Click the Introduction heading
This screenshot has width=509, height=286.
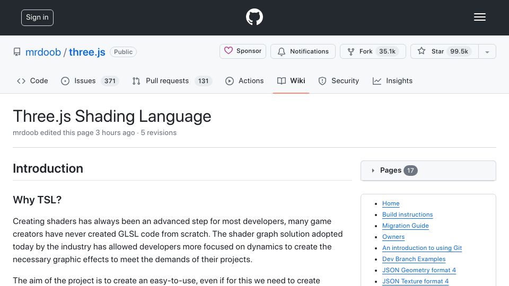[x=48, y=168]
